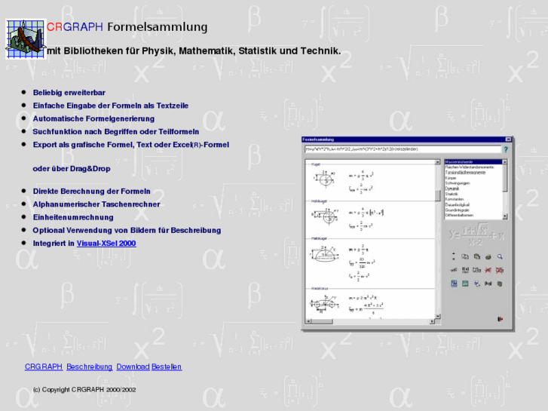
Task: Select Körper in the category list
Action: point(473,178)
